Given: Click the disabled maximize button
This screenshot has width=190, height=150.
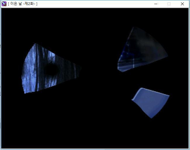Looking at the screenshot, I should [169, 4].
